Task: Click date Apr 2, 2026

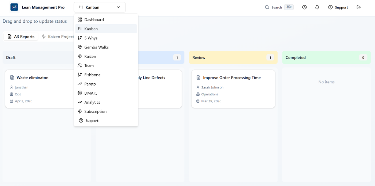Action: [24, 101]
